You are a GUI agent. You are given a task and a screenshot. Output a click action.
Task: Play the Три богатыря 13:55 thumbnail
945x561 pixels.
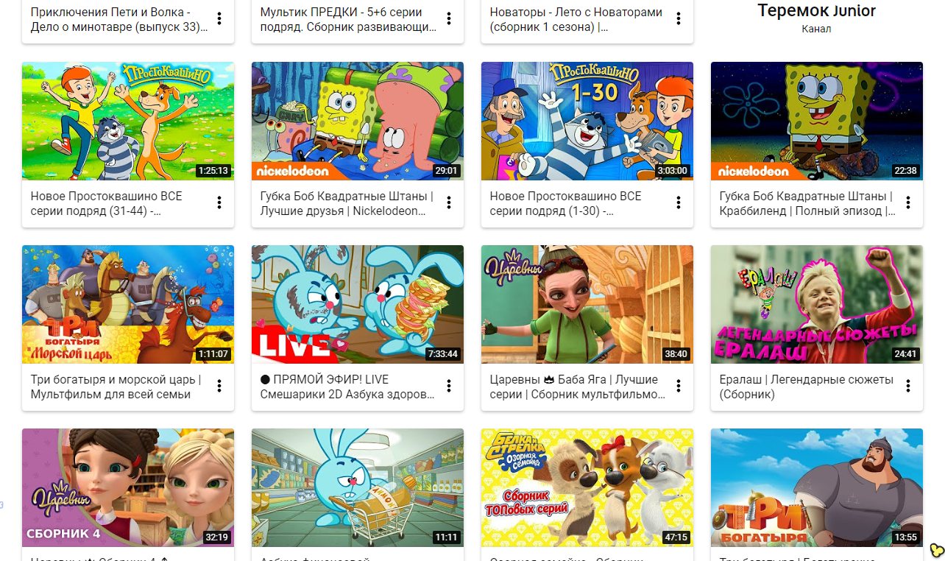(x=817, y=487)
